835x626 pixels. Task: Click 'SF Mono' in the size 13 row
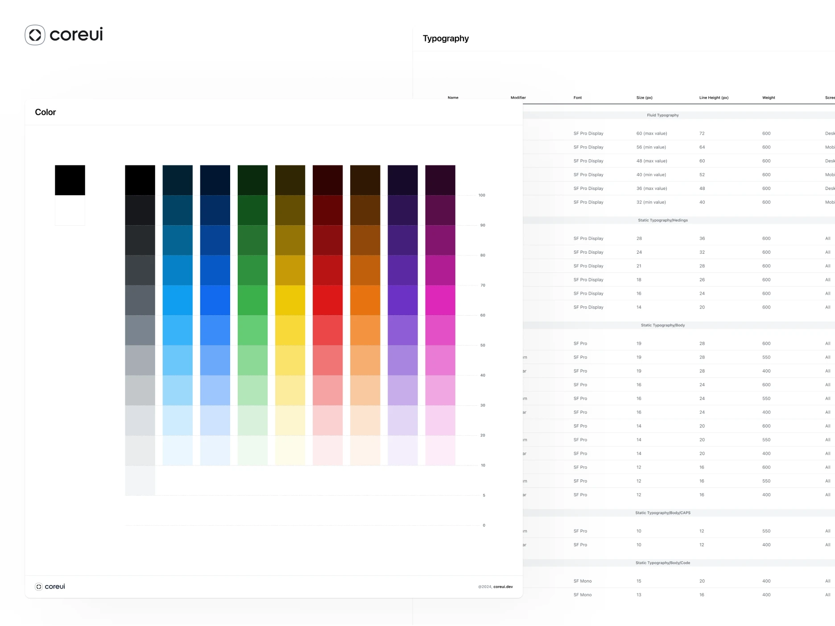click(583, 595)
